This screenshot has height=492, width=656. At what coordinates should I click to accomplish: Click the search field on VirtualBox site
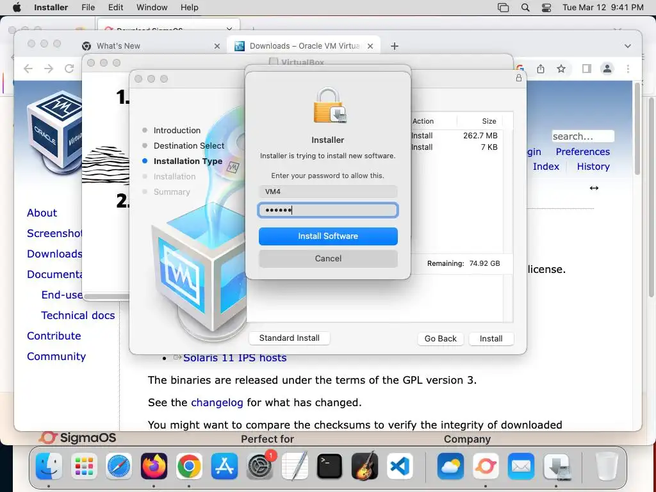[x=583, y=136]
